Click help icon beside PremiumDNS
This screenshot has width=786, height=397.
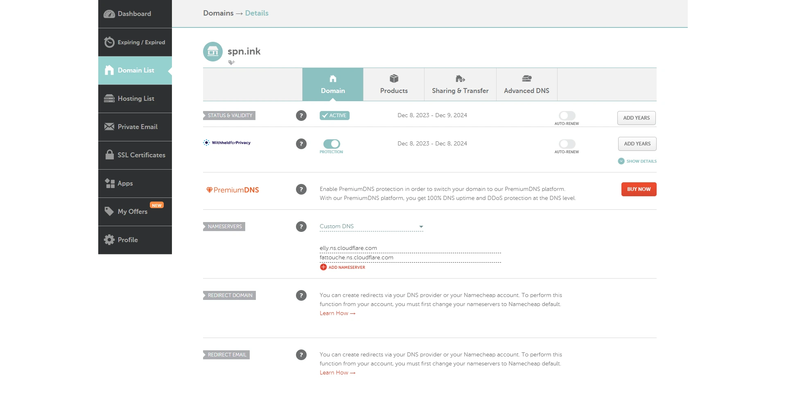point(301,189)
